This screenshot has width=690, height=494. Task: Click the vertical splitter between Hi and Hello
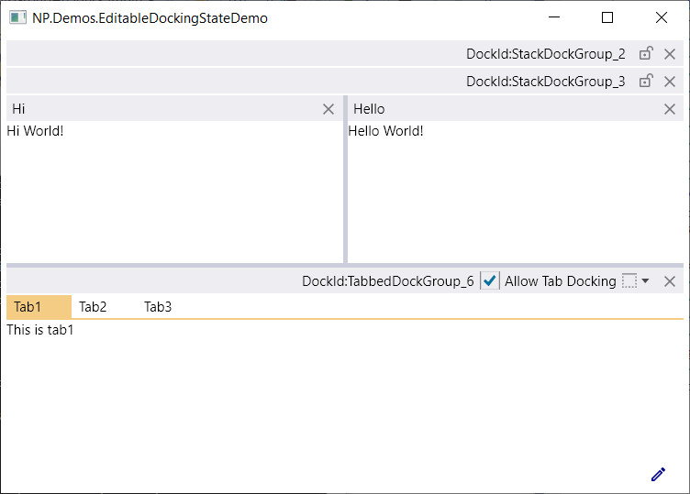tap(345, 180)
